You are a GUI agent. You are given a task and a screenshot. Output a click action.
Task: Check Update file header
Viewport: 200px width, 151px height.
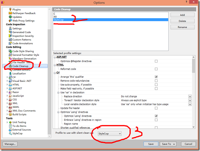point(156,108)
